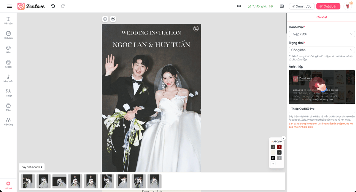Click the Undo arrow icon

click(x=53, y=6)
